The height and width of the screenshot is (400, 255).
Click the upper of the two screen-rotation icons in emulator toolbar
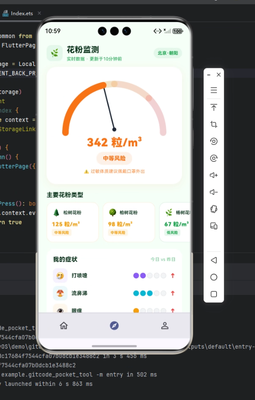[x=214, y=141]
